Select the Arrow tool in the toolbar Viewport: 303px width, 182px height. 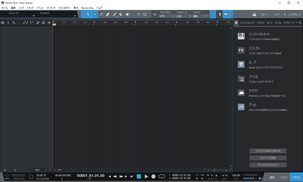tap(88, 14)
